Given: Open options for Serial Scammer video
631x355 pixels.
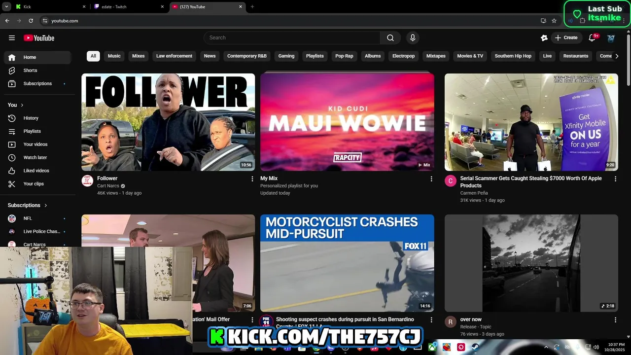Looking at the screenshot, I should pos(615,179).
